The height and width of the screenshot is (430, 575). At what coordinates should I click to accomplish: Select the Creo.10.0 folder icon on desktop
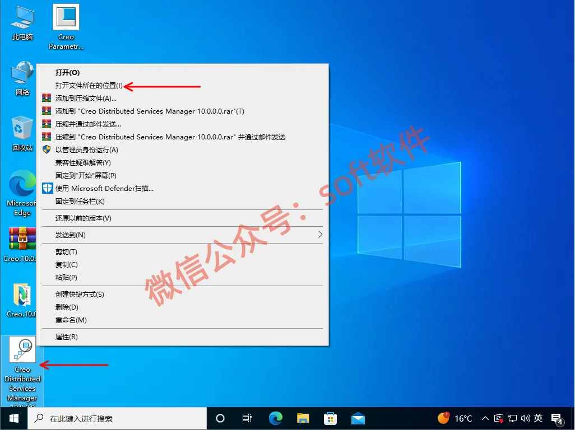pyautogui.click(x=22, y=300)
